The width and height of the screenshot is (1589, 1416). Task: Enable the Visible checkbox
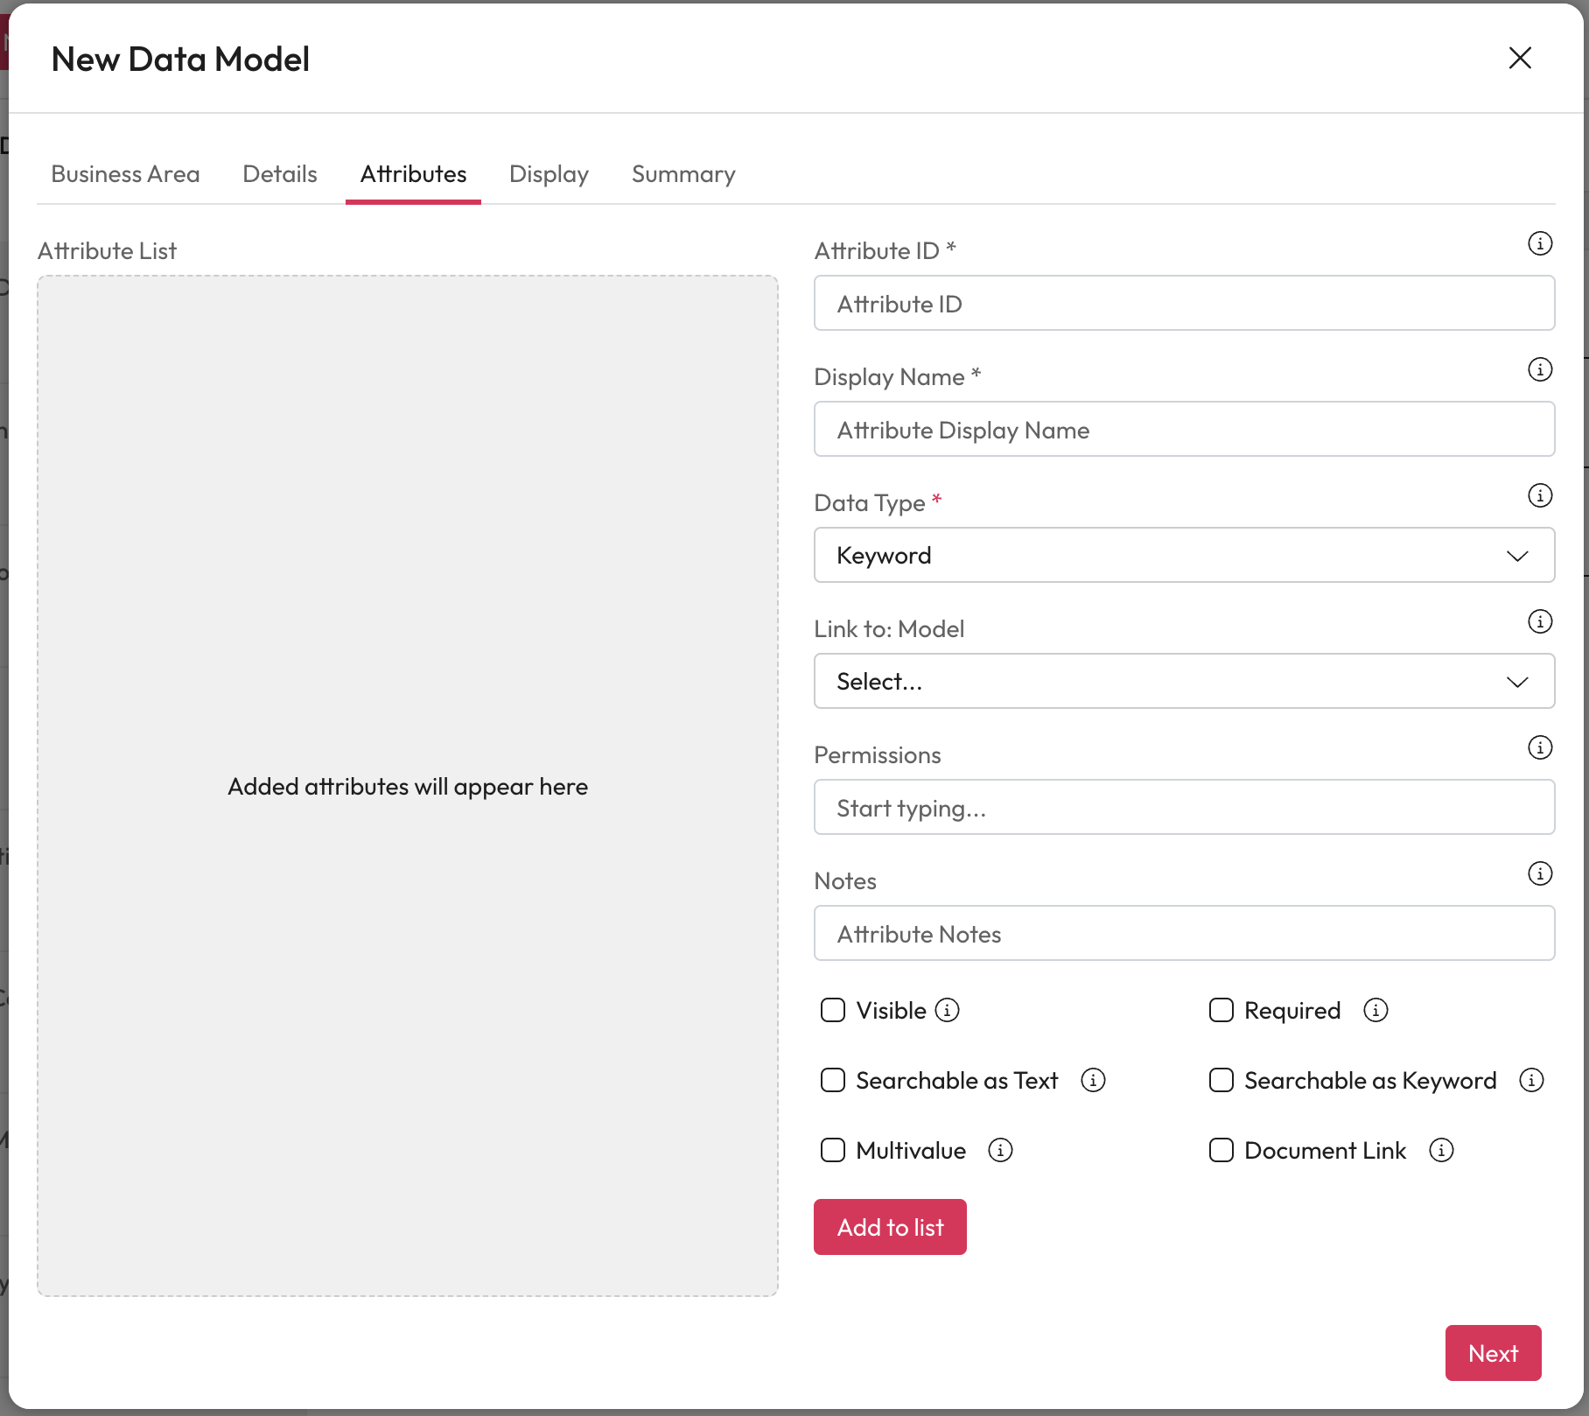pyautogui.click(x=833, y=1010)
